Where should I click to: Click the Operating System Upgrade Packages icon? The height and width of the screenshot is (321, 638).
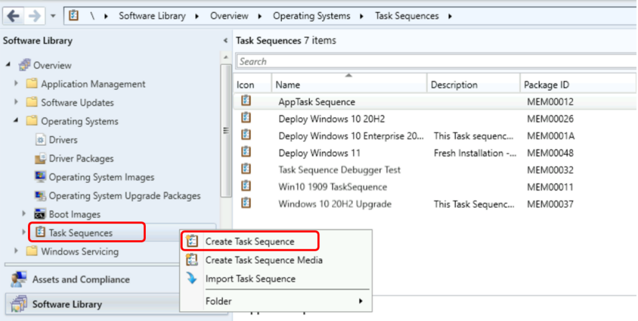[x=40, y=196]
